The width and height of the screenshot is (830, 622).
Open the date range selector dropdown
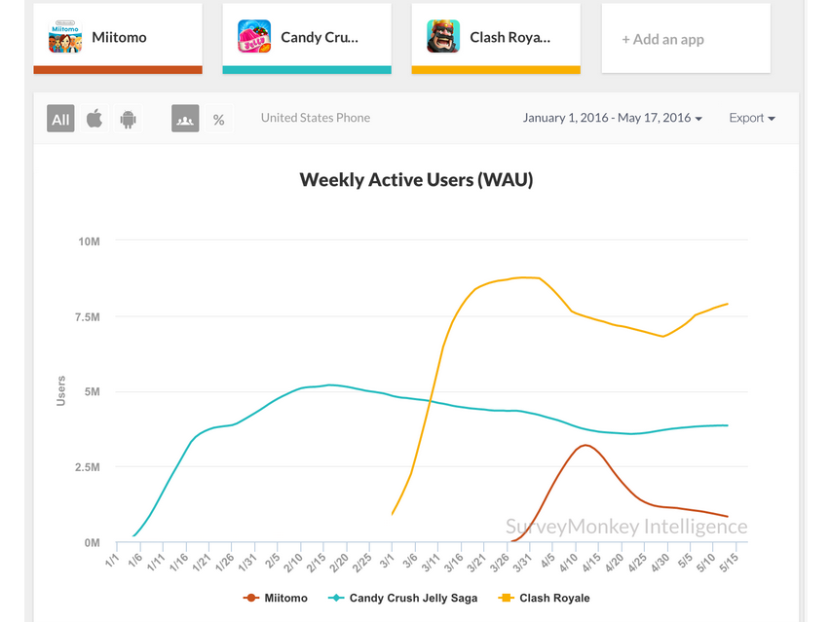(x=612, y=117)
